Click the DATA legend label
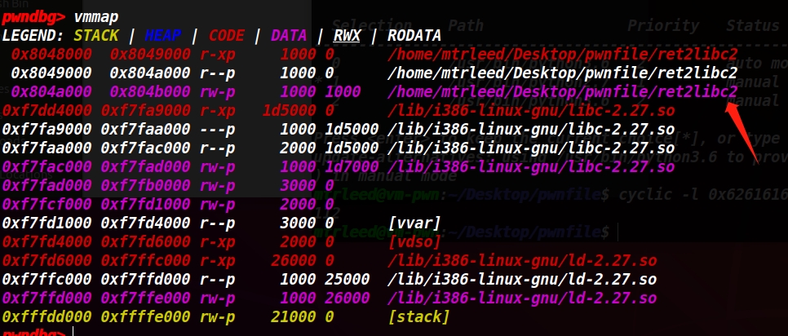Screen dimensions: 788x336 (289, 36)
